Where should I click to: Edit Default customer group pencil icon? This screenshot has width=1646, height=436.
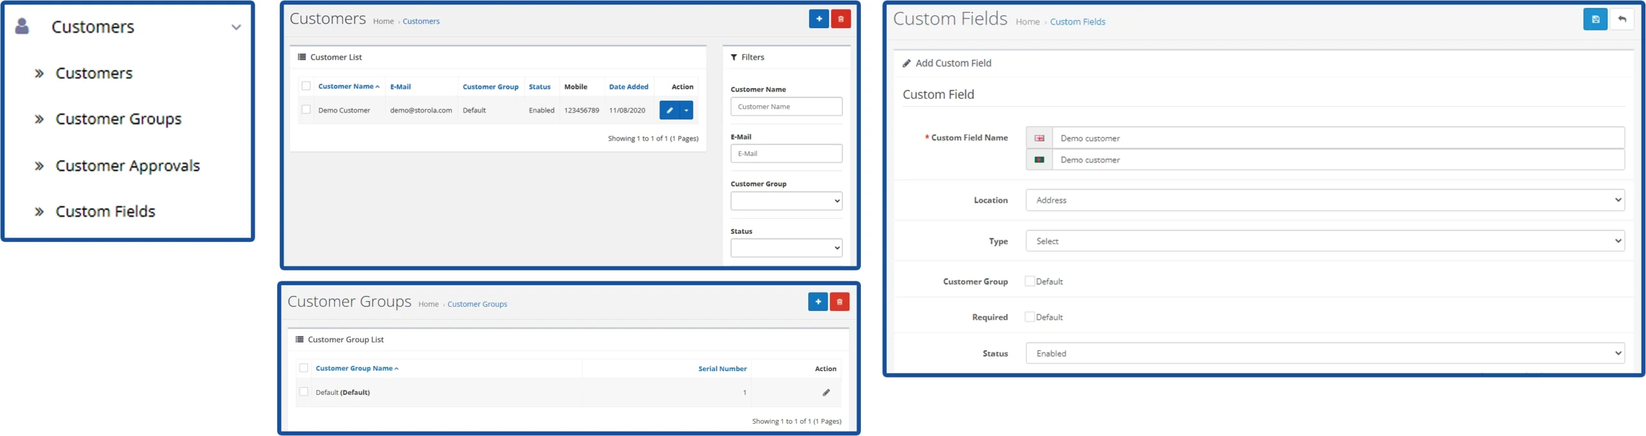point(826,392)
